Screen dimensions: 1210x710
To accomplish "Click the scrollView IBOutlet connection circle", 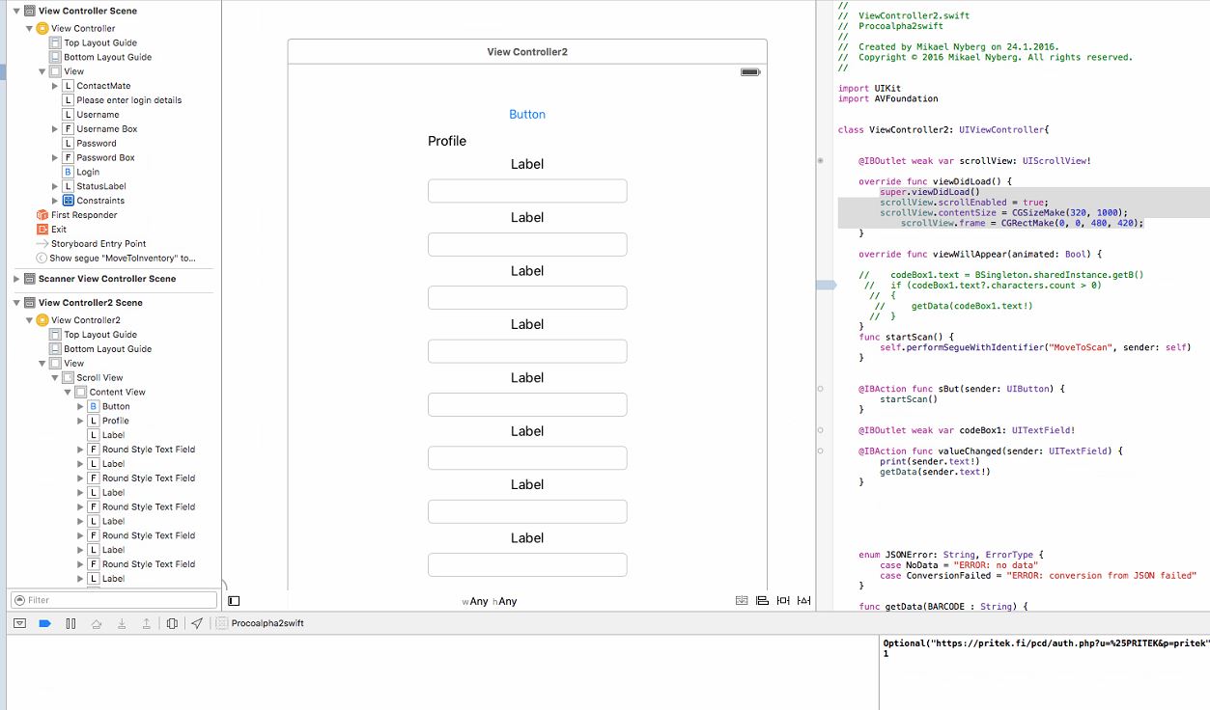I will click(820, 161).
